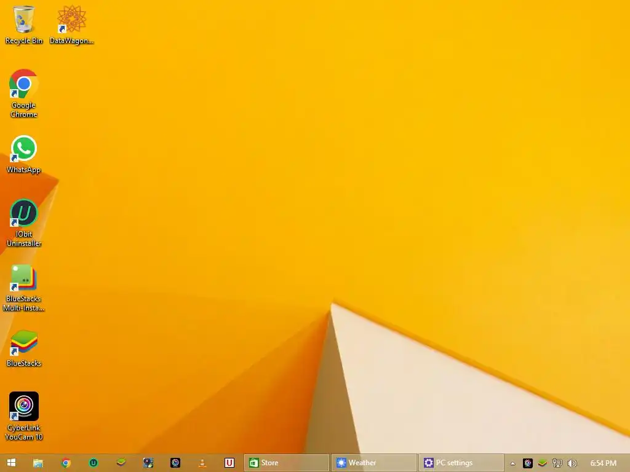Open the network status tray icon
Viewport: 630px width, 472px height.
[557, 463]
